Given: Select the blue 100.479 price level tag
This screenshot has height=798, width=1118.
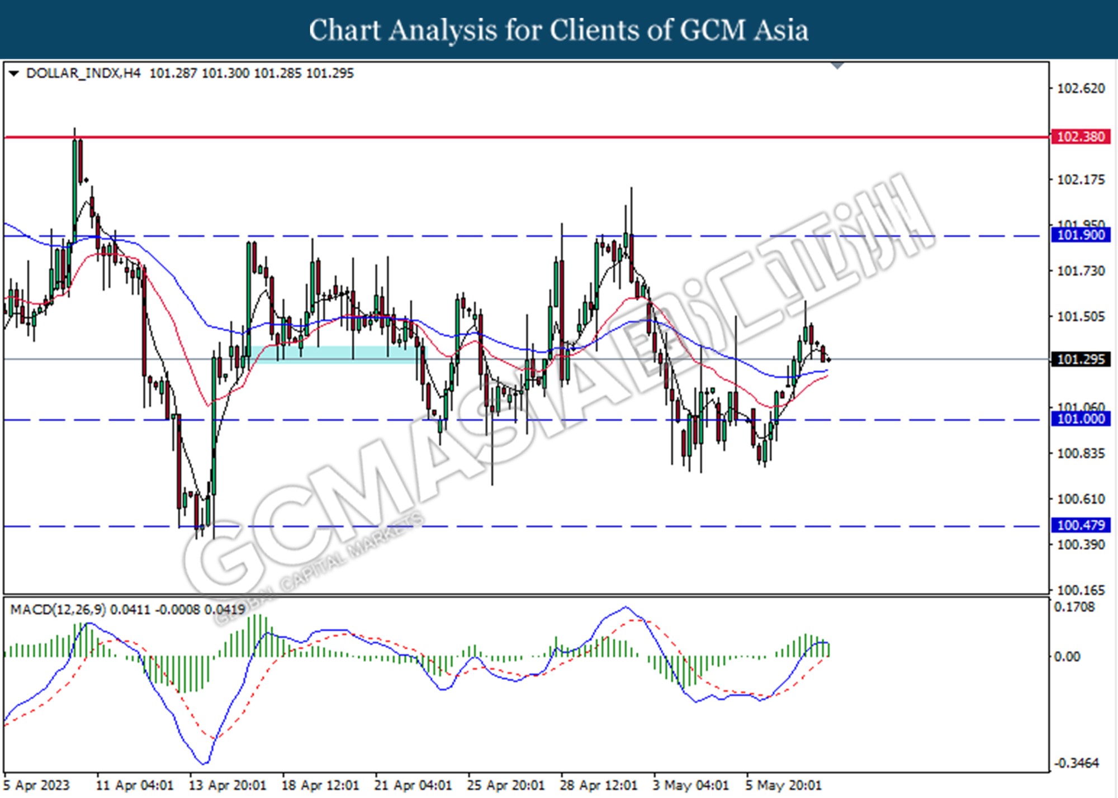Looking at the screenshot, I should click(1081, 525).
